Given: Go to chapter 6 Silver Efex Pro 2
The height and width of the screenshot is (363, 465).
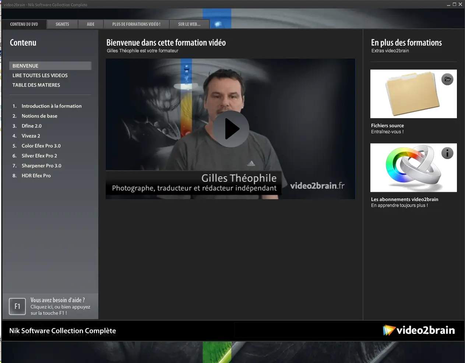Looking at the screenshot, I should tap(35, 156).
